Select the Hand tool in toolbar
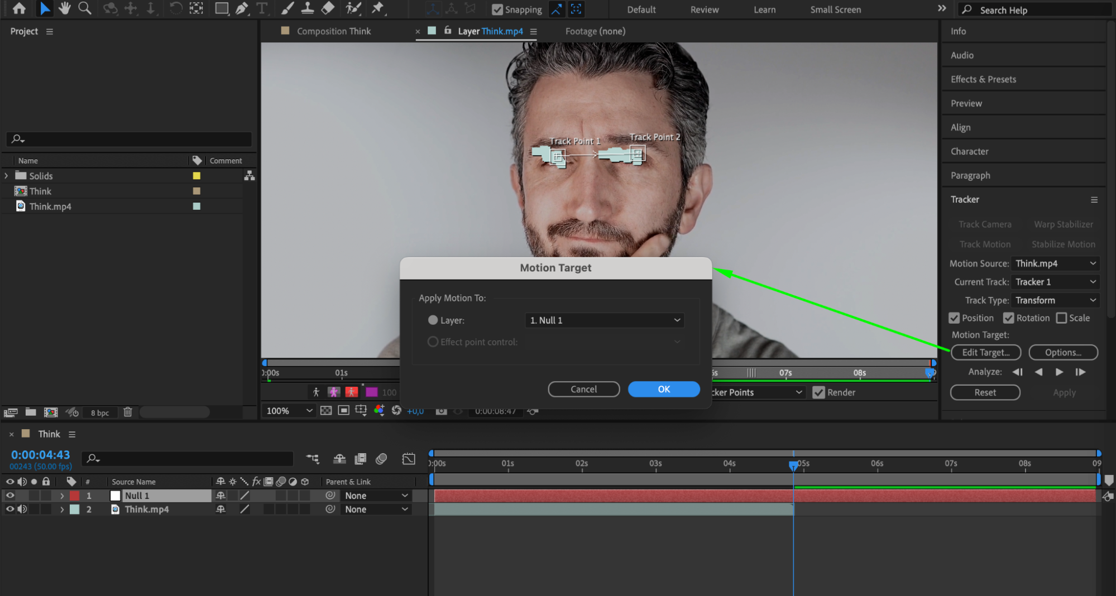Viewport: 1116px width, 596px height. pos(65,8)
